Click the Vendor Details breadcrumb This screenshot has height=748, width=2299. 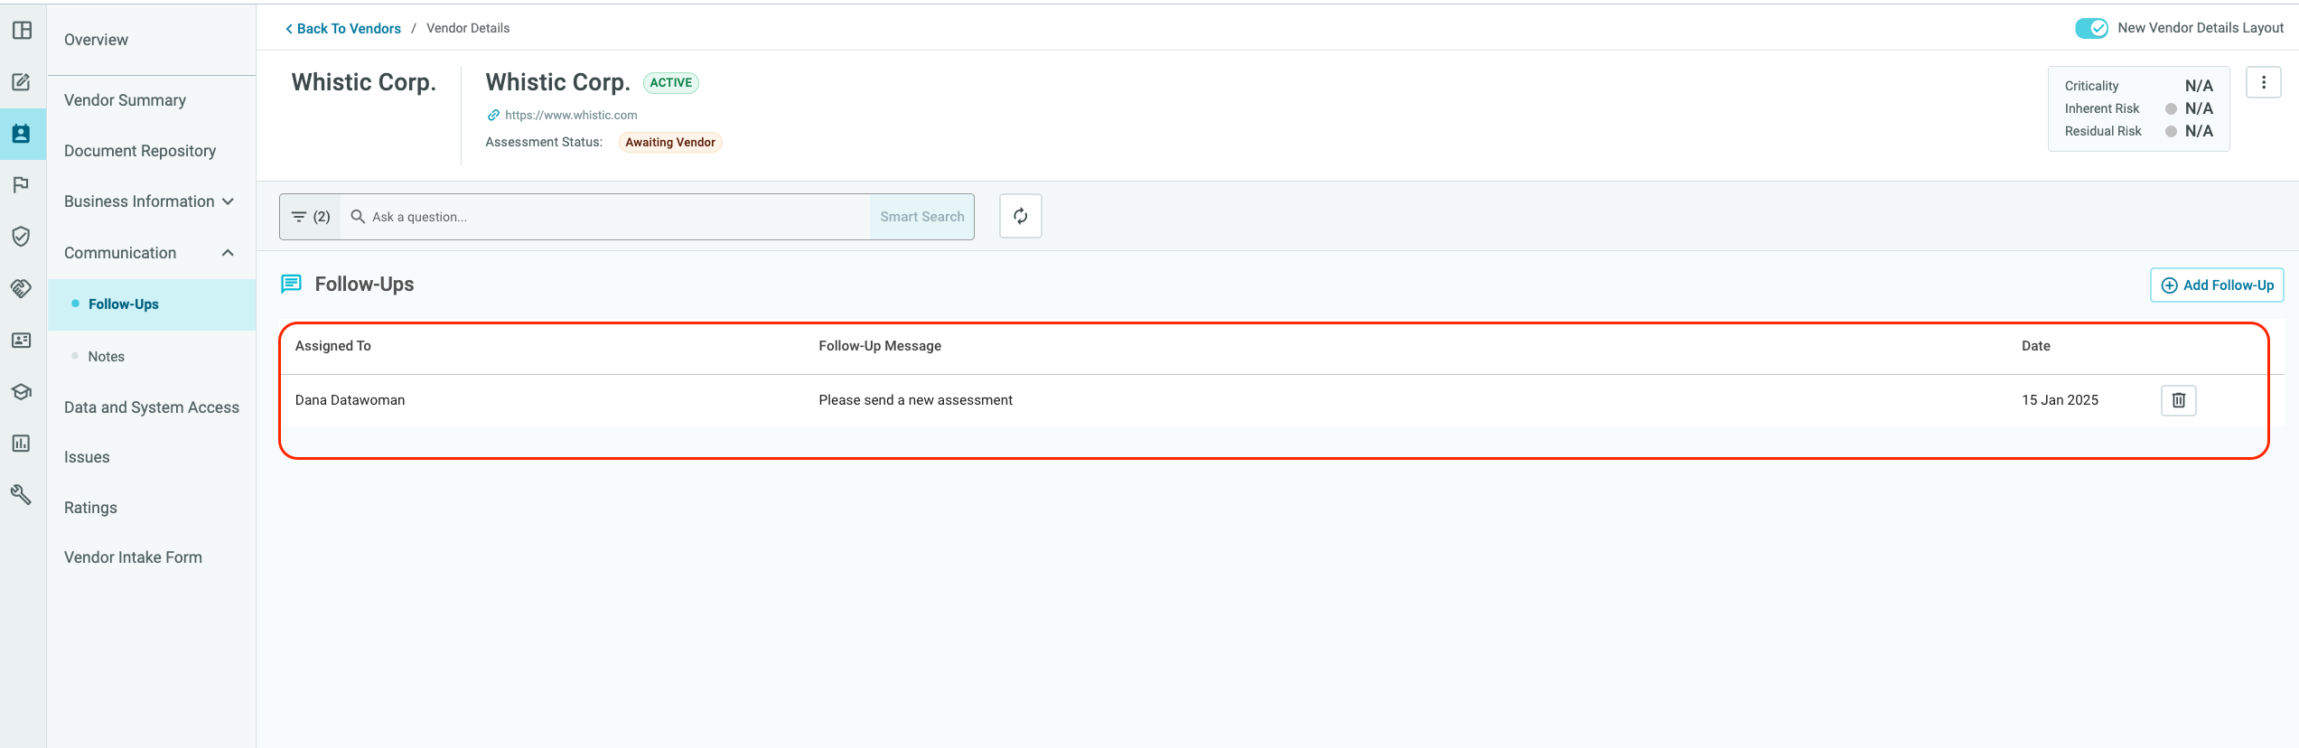coord(468,29)
